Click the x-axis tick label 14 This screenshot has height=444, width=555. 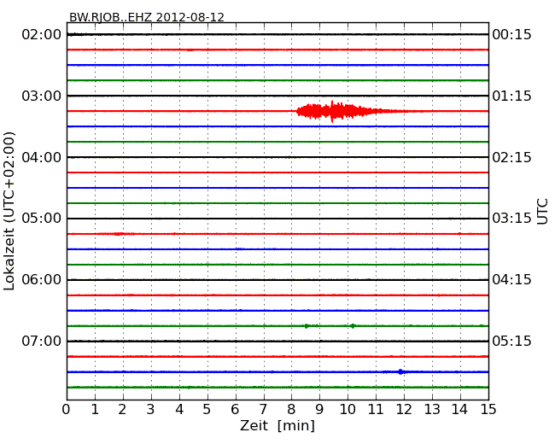[459, 409]
